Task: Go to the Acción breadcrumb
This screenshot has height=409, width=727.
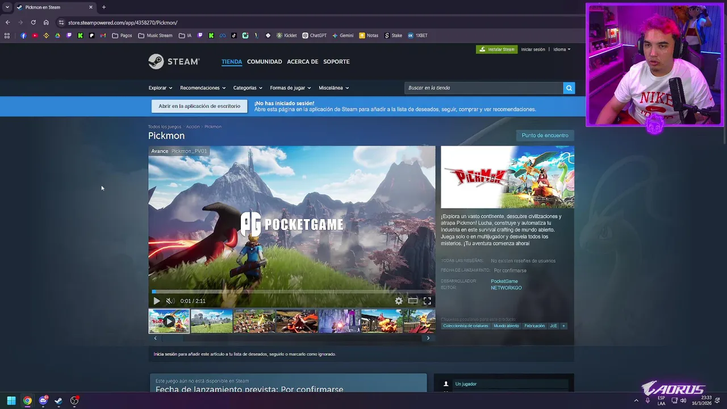Action: (193, 127)
